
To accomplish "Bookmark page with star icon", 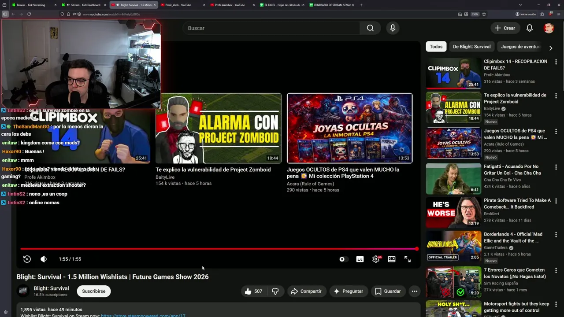I will [x=484, y=14].
